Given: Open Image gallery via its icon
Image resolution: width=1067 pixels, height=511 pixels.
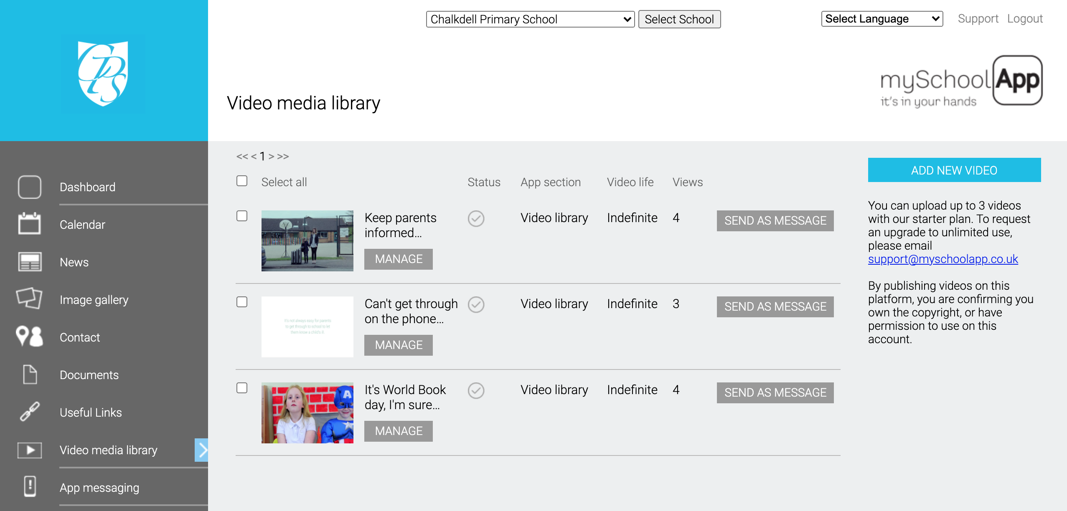Looking at the screenshot, I should [29, 299].
